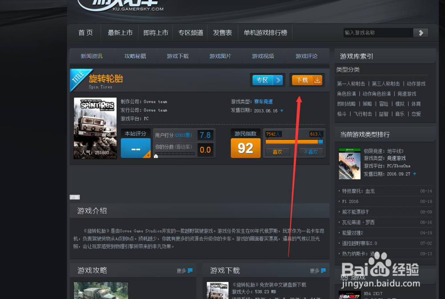The image size is (445, 299).
Task: Open the 遥控越野赛车2.0 ranking entry
Action: pyautogui.click(x=359, y=243)
